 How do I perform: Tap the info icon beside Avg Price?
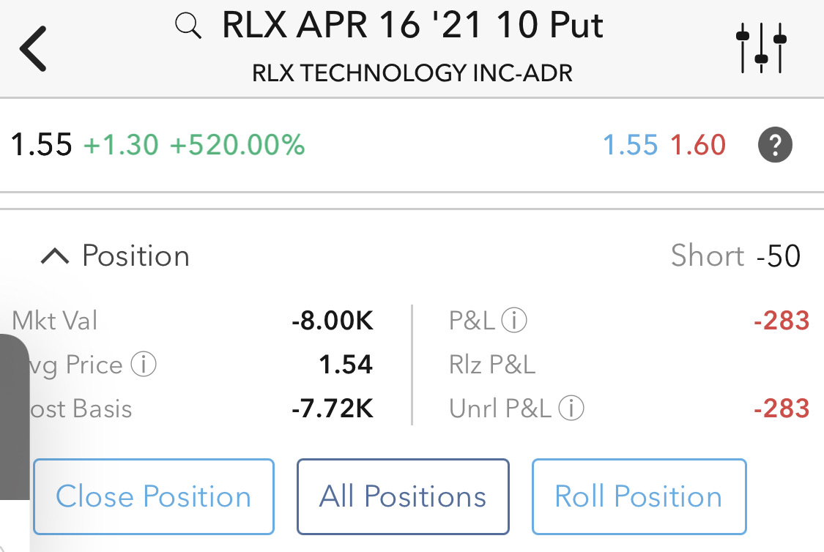pyautogui.click(x=143, y=365)
